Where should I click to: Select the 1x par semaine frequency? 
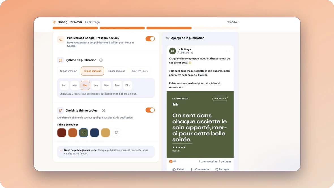pyautogui.click(x=68, y=71)
